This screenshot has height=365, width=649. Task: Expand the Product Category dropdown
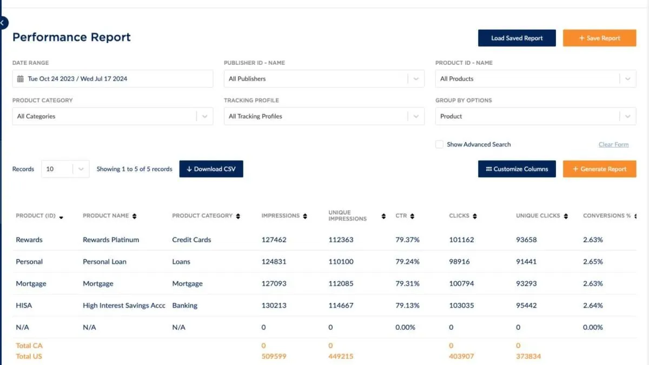[x=204, y=116]
